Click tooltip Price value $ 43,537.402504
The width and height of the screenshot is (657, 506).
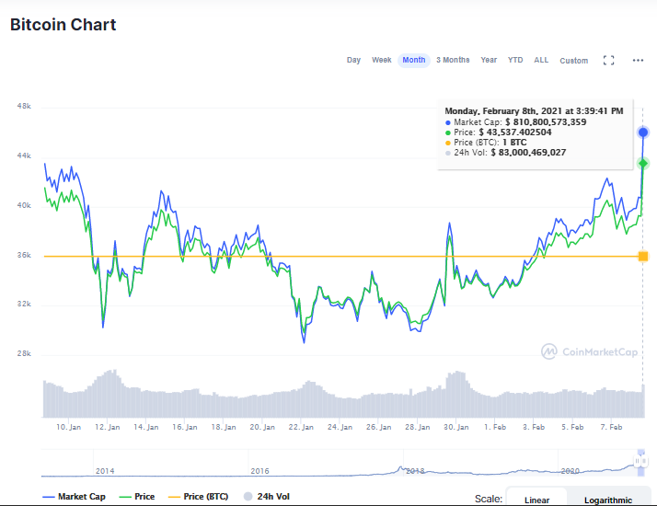[515, 132]
